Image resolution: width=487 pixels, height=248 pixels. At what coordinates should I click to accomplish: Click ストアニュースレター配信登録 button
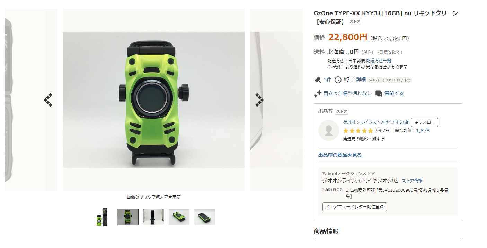[x=355, y=207]
